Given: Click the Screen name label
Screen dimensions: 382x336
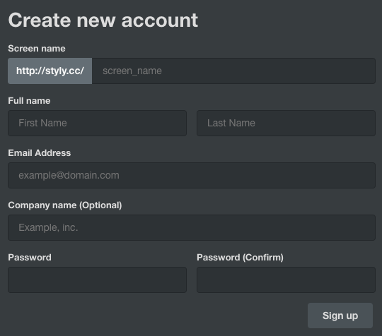Looking at the screenshot, I should (37, 49).
